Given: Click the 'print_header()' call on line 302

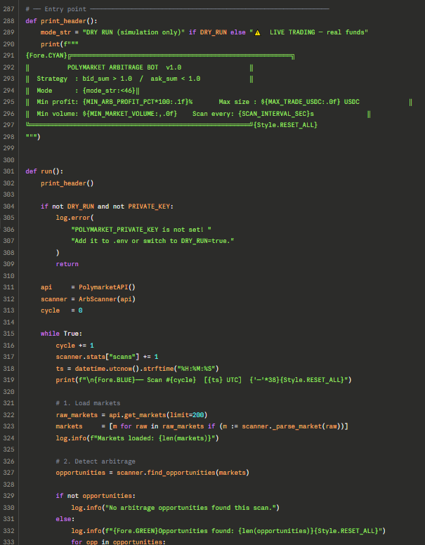Looking at the screenshot, I should click(67, 183).
